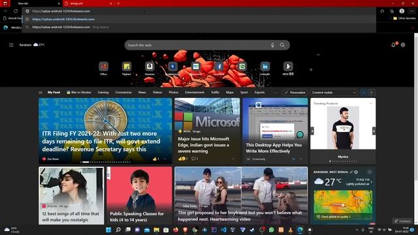The image size is (418, 235).
Task: Click the Feedback button
Action: (x=403, y=221)
